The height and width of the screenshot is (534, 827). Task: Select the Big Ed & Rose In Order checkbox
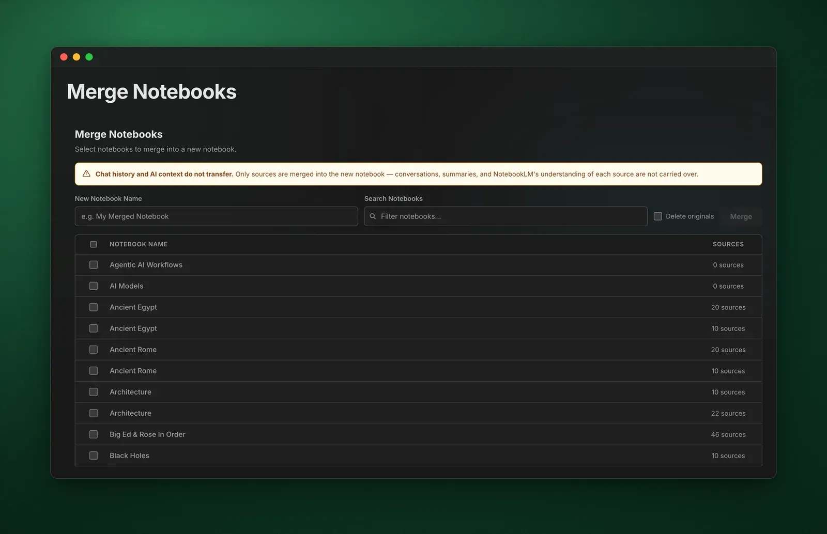(94, 434)
